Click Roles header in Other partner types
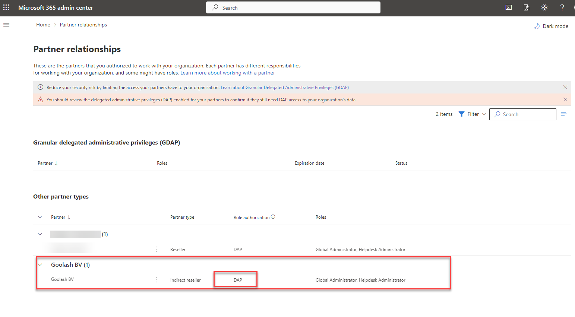This screenshot has height=317, width=575. (x=321, y=217)
